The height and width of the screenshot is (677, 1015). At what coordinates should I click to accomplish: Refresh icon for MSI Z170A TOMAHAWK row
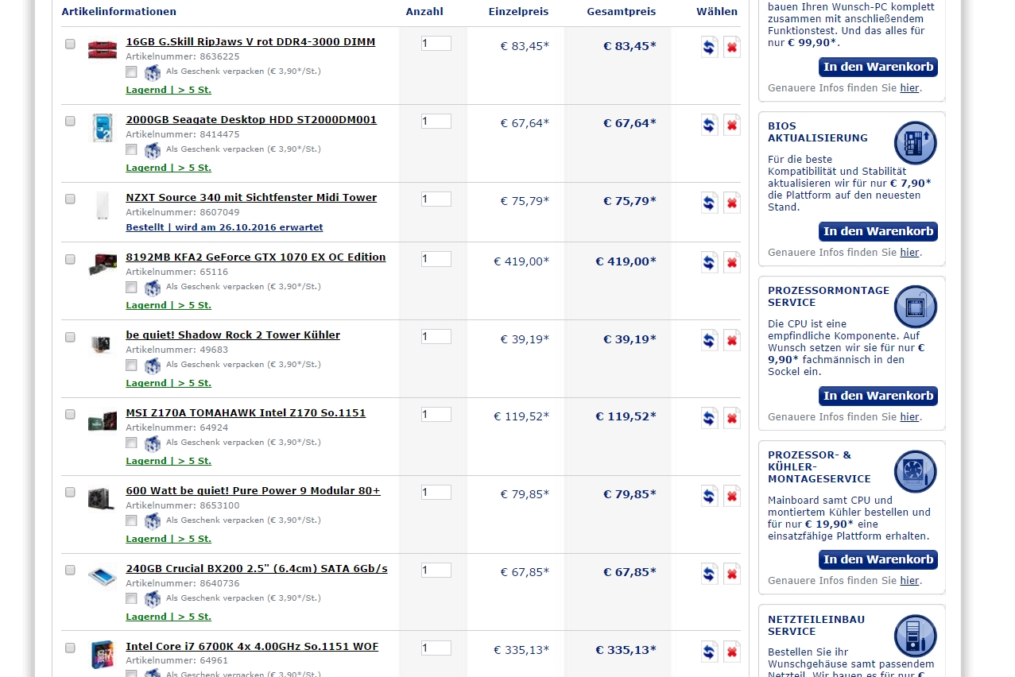click(x=709, y=418)
